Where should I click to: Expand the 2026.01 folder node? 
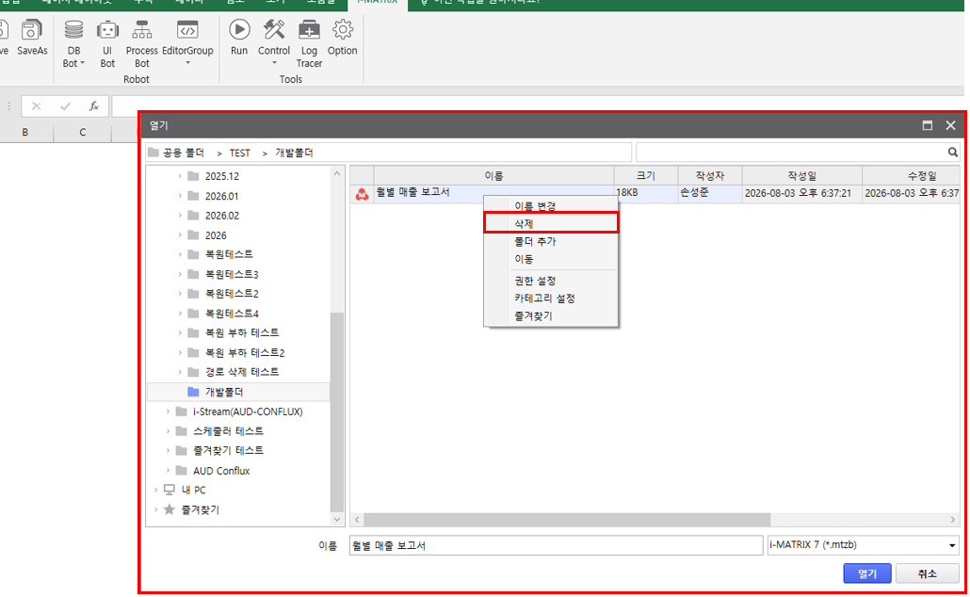click(180, 196)
